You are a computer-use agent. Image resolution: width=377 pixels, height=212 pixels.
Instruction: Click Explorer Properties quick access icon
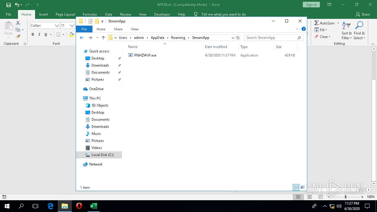click(x=90, y=21)
